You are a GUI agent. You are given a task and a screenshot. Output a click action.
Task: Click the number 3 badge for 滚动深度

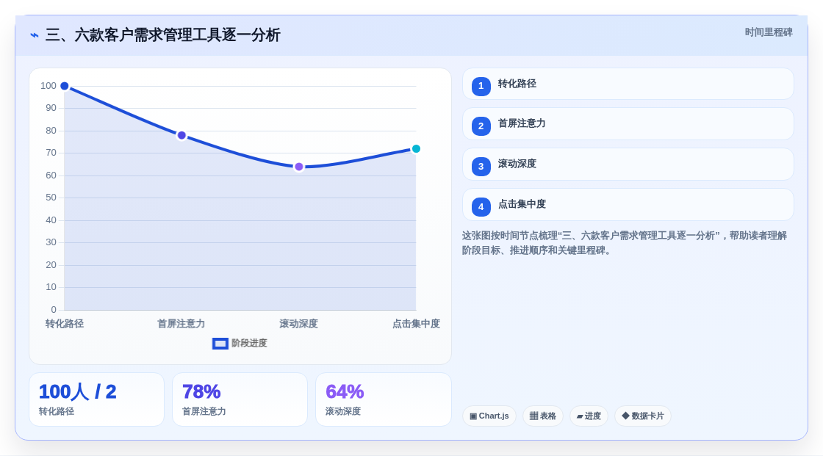click(481, 167)
